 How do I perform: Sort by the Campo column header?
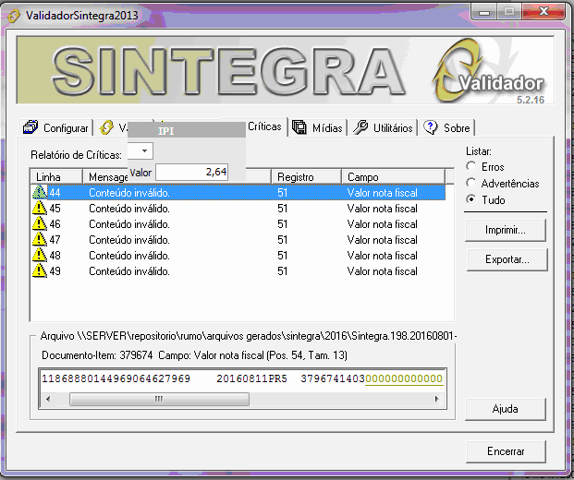click(x=394, y=177)
